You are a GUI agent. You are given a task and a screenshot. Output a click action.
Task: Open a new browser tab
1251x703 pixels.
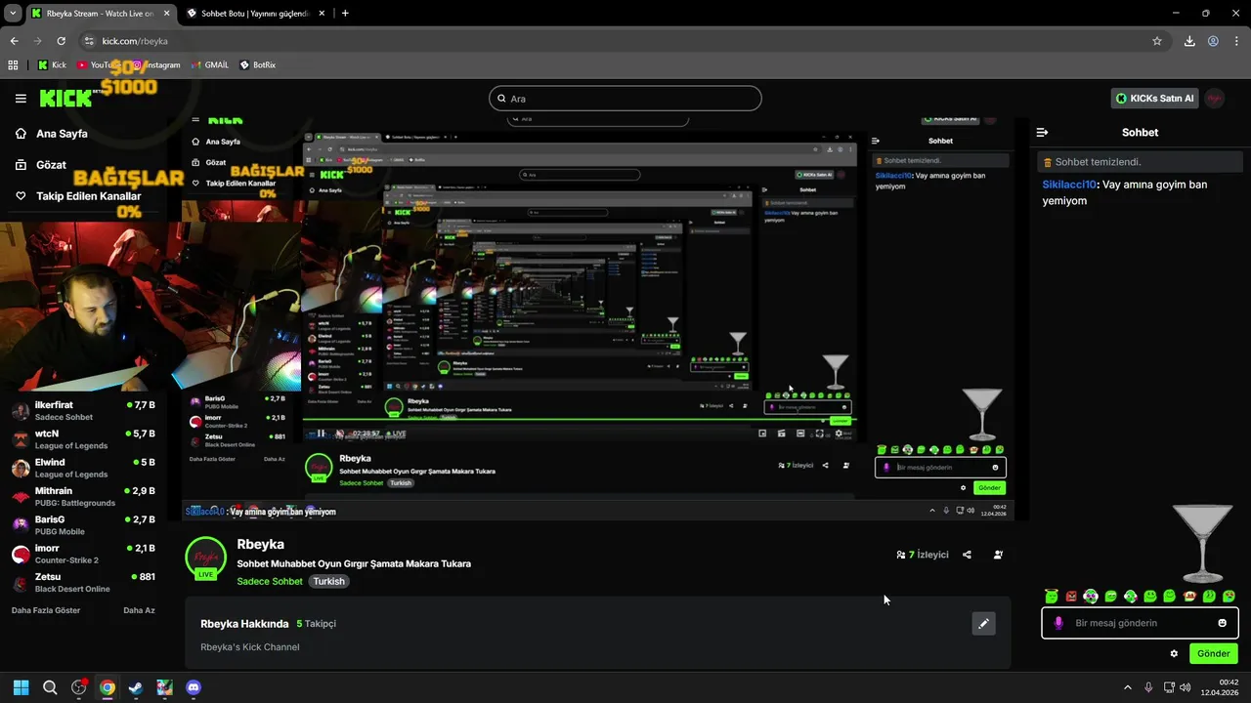[345, 14]
